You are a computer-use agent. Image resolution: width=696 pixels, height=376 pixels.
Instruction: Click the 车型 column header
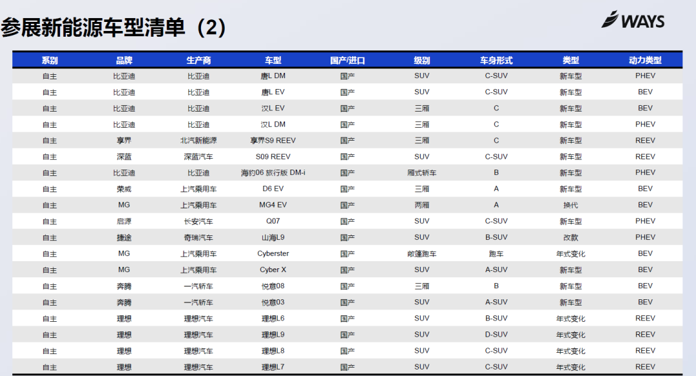[273, 61]
